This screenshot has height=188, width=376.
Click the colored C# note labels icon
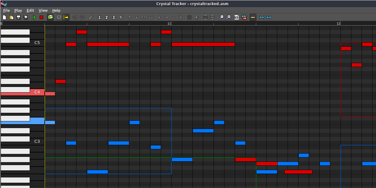coord(244,17)
